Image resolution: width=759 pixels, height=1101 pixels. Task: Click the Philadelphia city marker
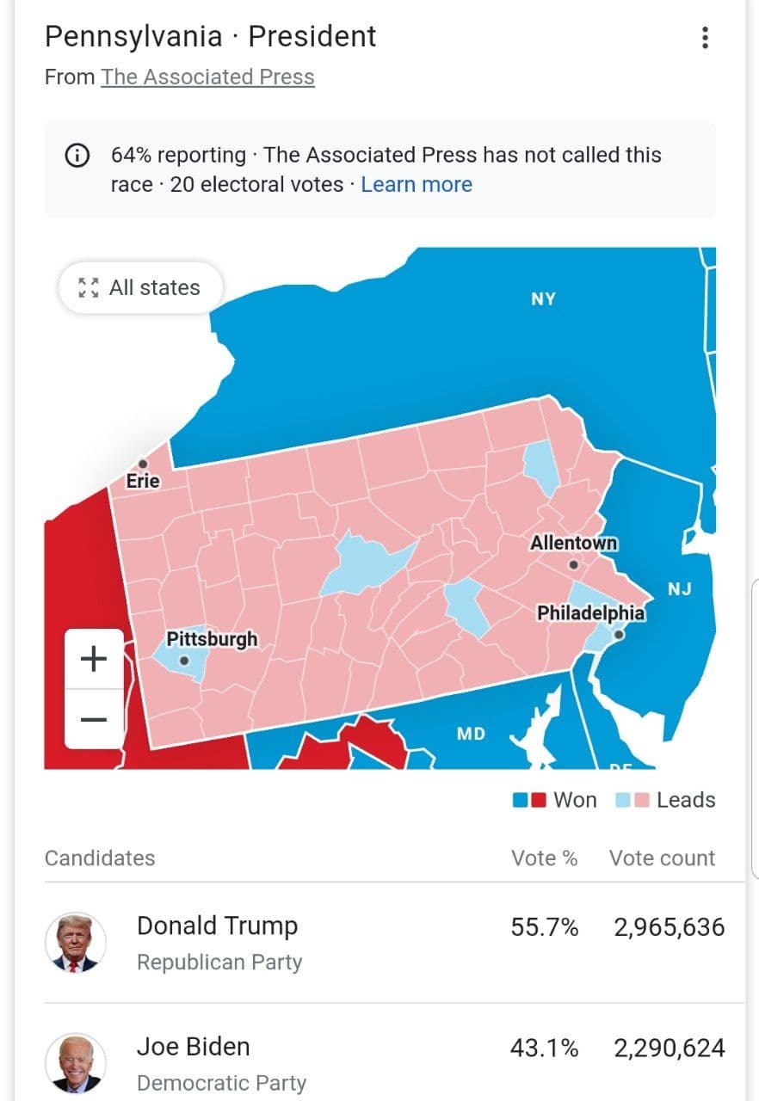coord(618,635)
